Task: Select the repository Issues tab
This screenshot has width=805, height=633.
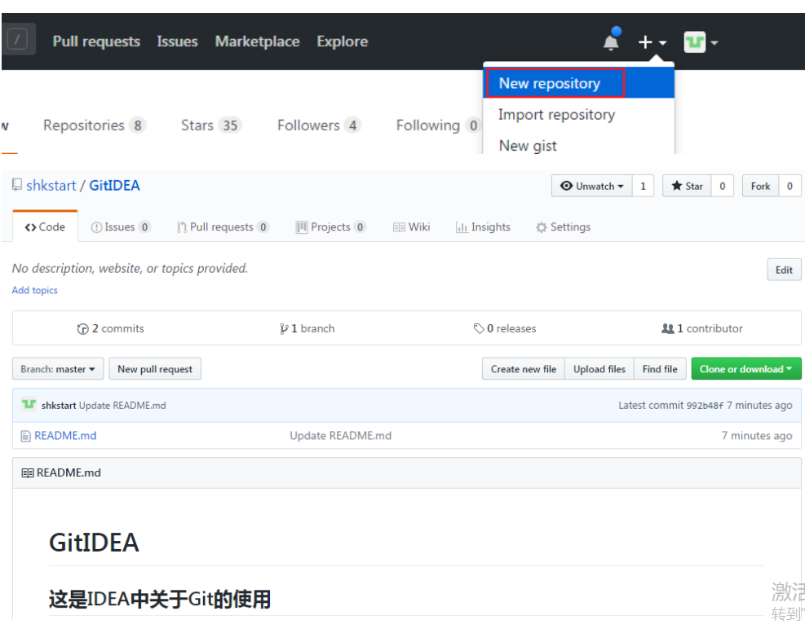Action: point(121,226)
